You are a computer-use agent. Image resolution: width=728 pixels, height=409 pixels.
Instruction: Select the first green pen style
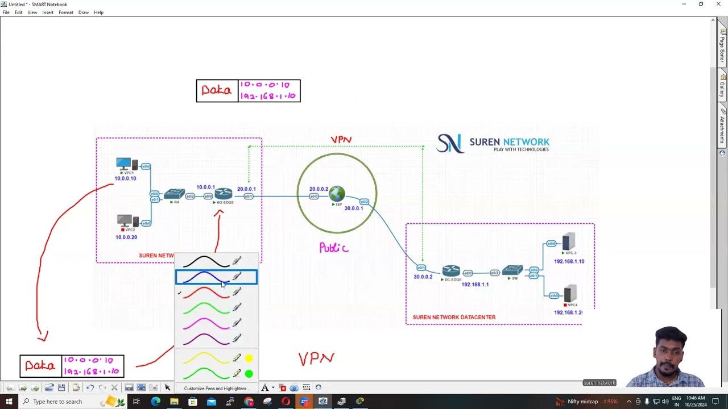(216, 308)
